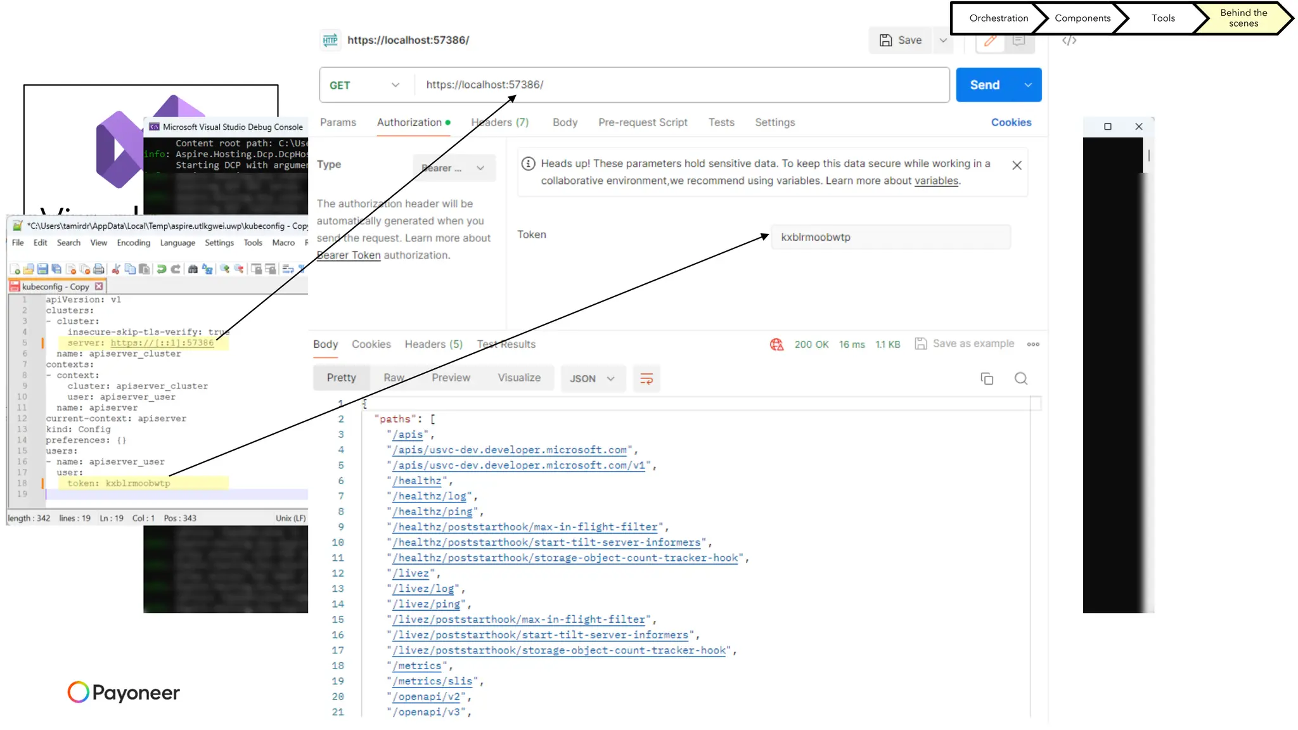Click Postman's edit pencil icon
Image resolution: width=1298 pixels, height=730 pixels.
point(990,41)
